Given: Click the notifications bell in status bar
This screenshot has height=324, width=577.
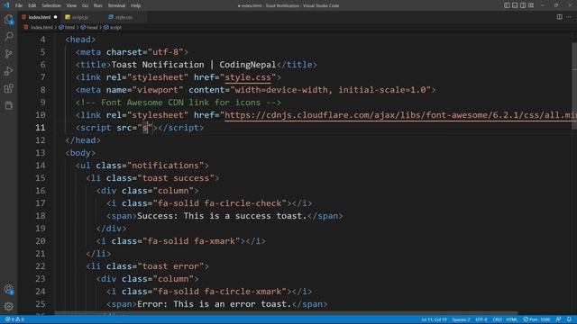Looking at the screenshot, I should [569, 319].
